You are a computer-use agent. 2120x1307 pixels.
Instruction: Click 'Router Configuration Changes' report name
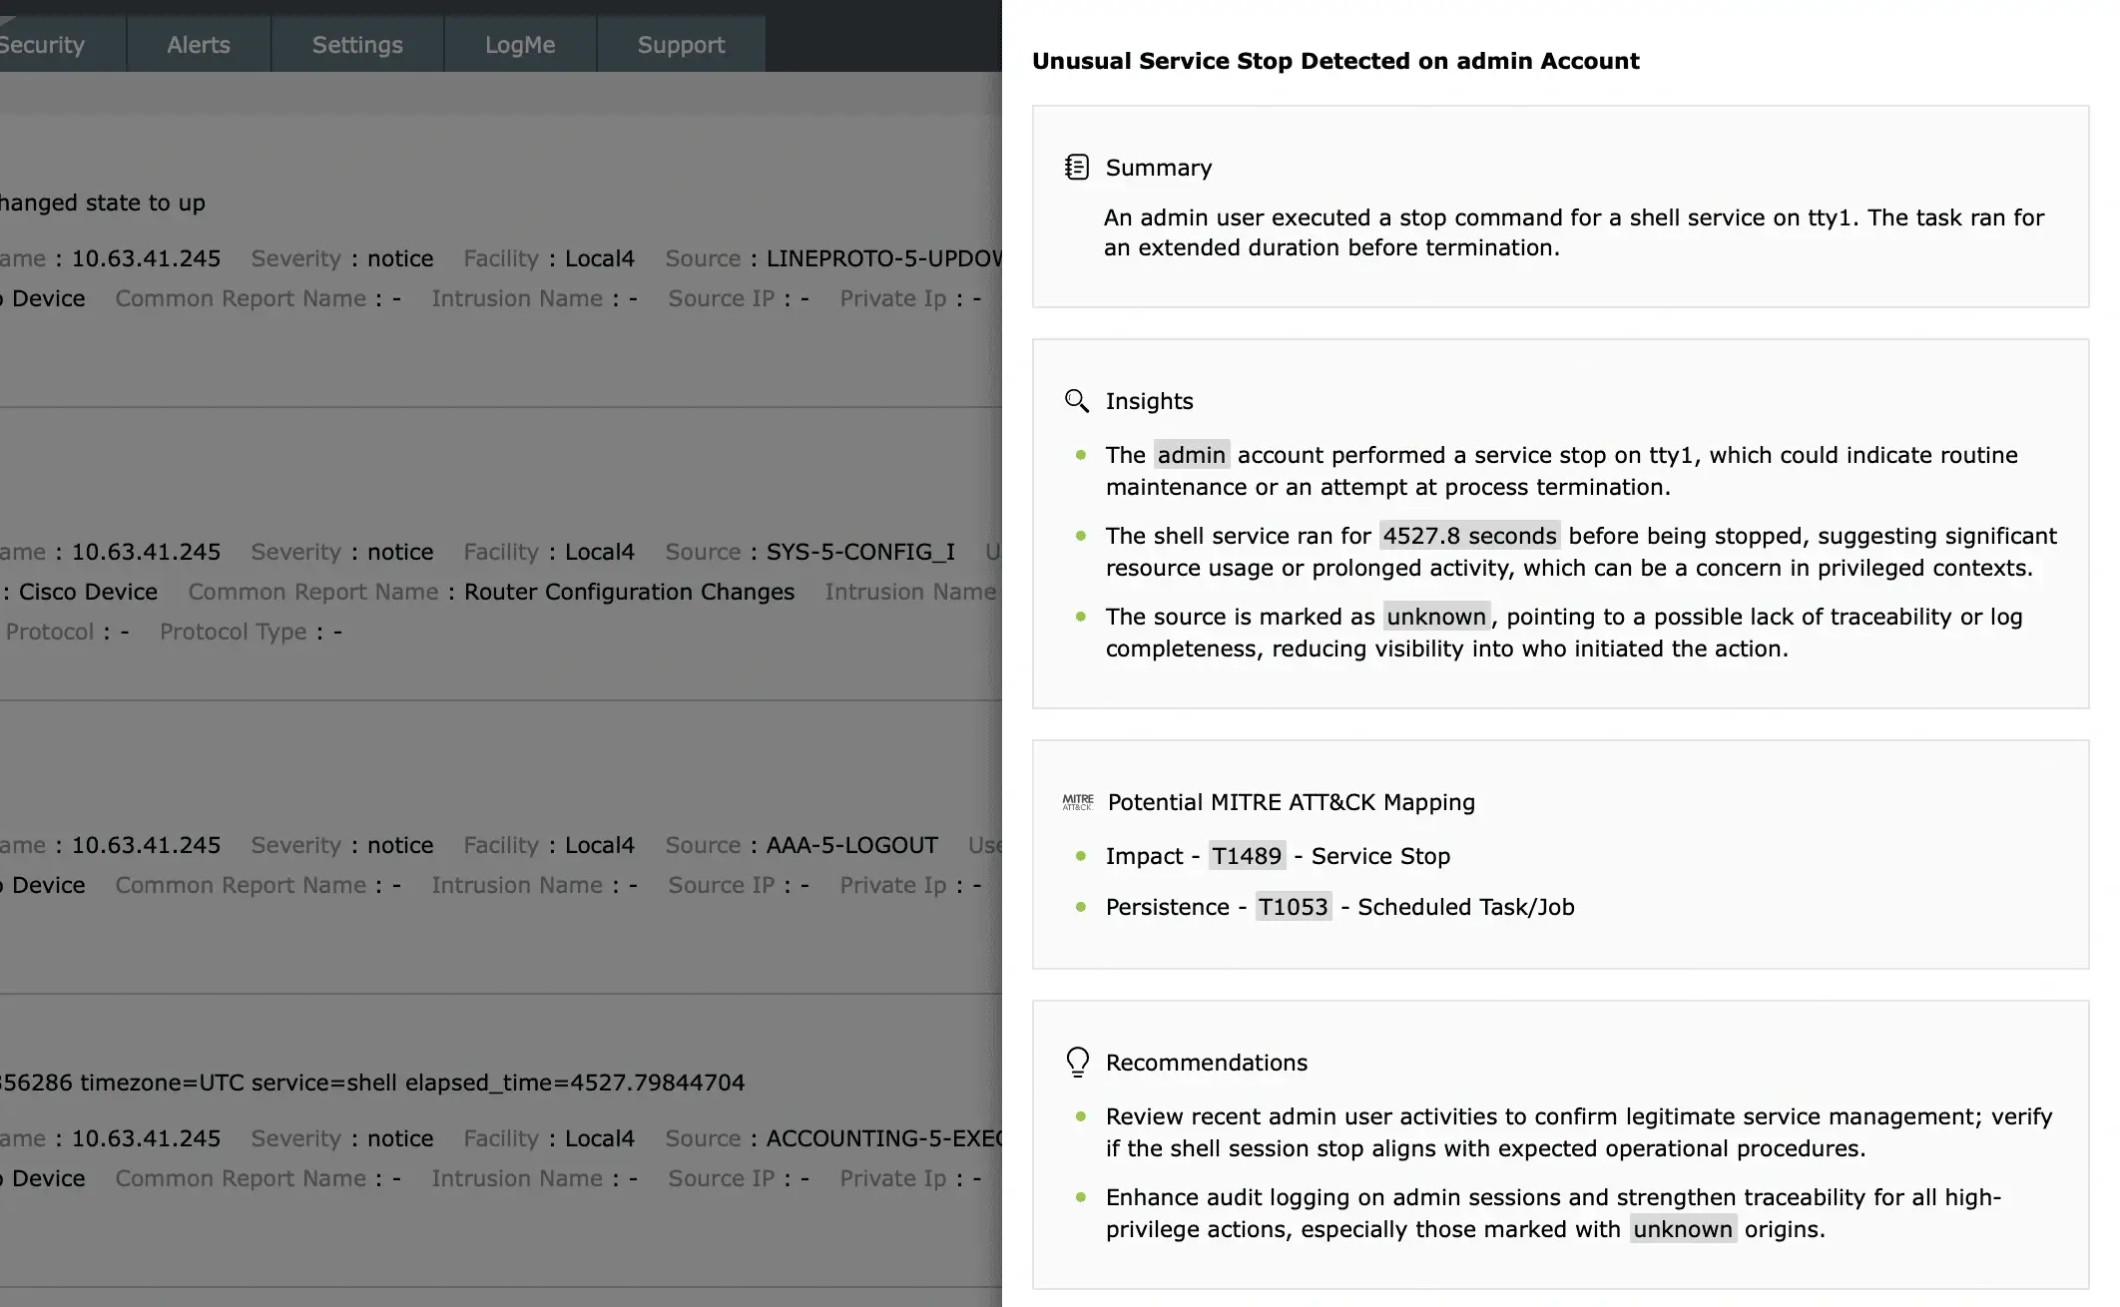coord(630,592)
